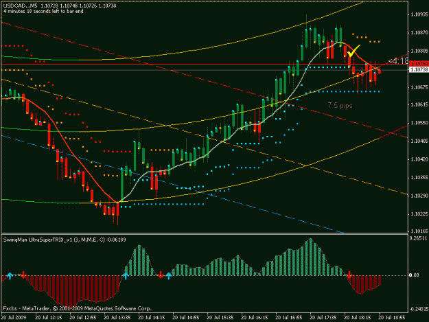This screenshot has height=322, width=429.
Task: Click time axis label '20 Jul 12:15'
Action: [x=49, y=318]
